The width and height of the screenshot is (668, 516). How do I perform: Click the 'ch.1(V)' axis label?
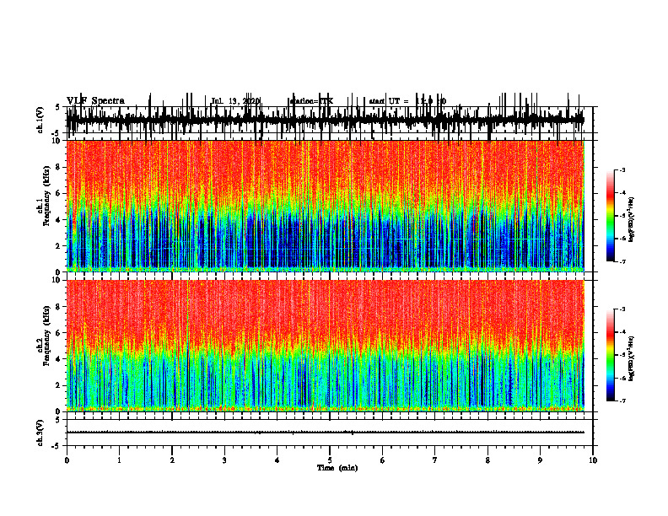click(x=40, y=120)
